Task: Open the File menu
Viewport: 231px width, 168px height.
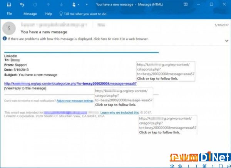Action: click(9, 14)
